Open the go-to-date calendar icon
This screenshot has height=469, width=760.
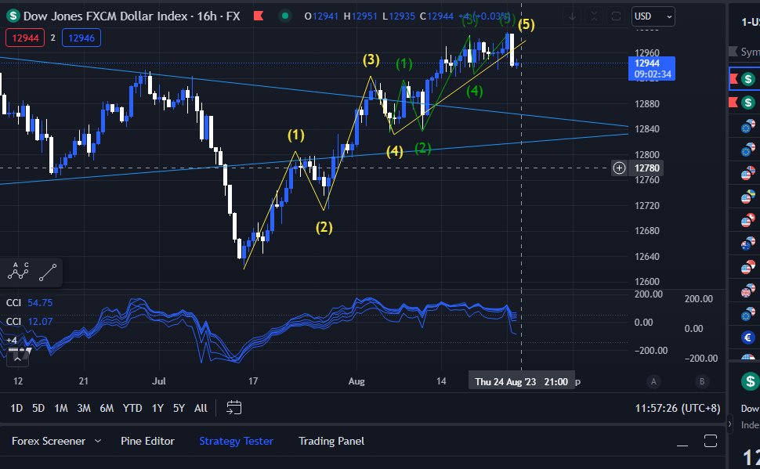(233, 407)
